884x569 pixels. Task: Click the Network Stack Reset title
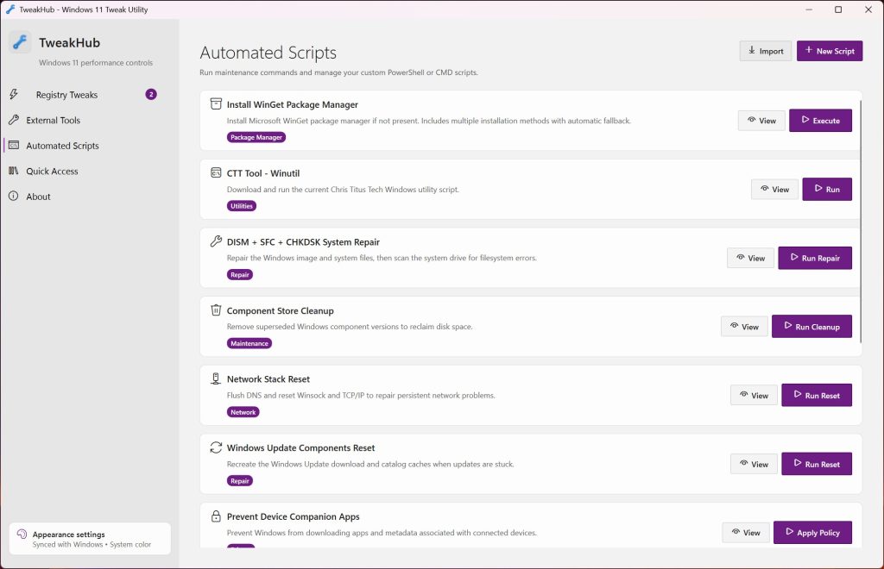click(268, 379)
